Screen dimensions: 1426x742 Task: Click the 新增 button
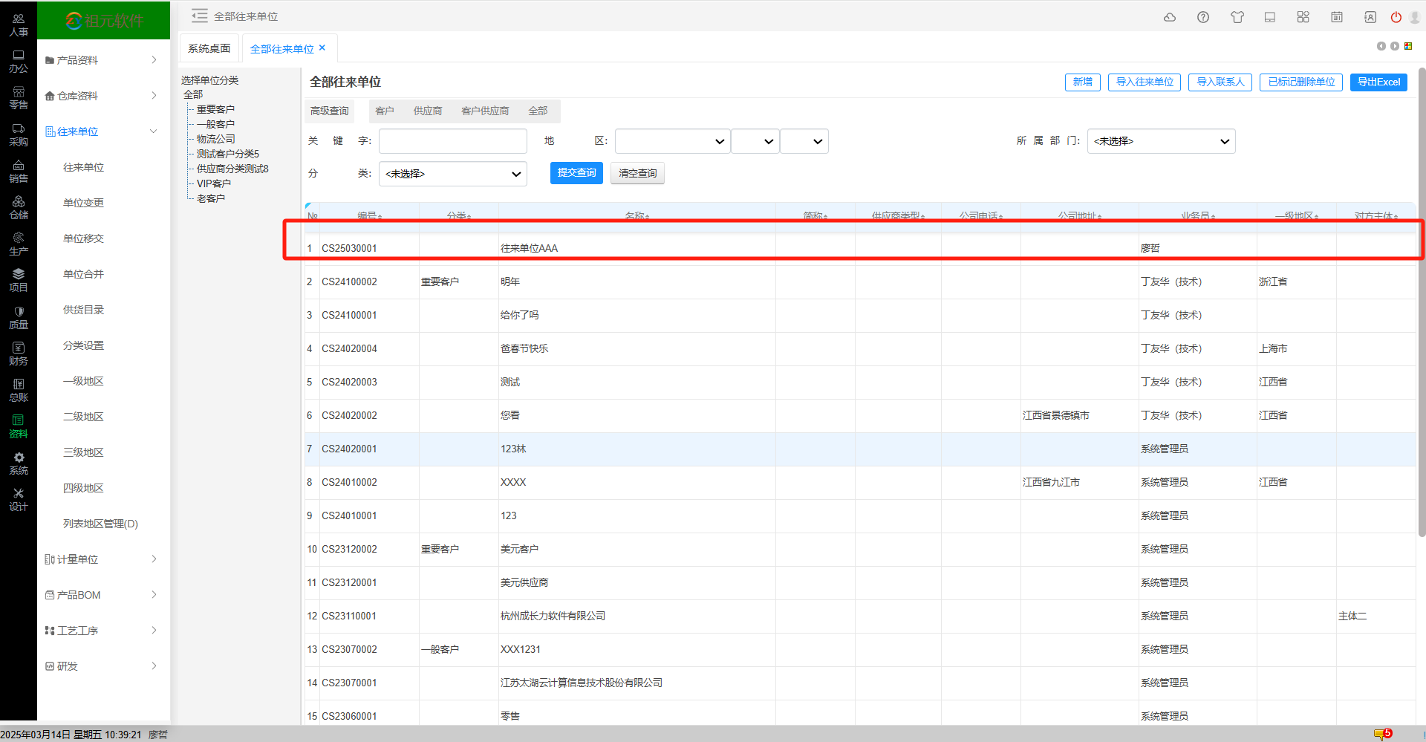click(x=1083, y=82)
